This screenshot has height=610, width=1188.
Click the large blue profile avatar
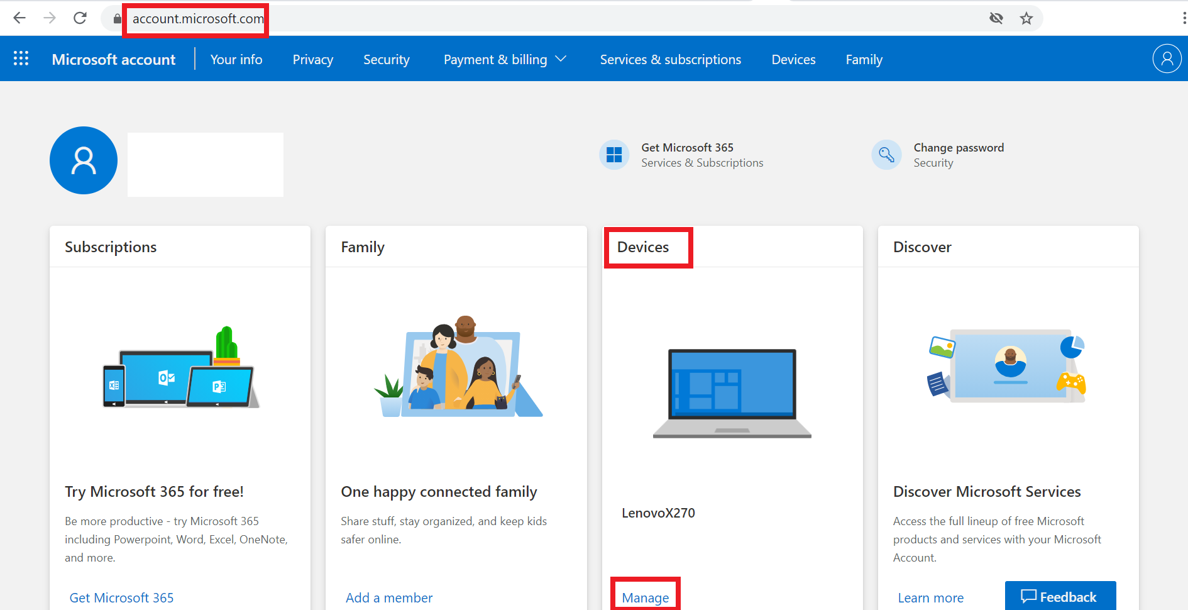[x=84, y=160]
